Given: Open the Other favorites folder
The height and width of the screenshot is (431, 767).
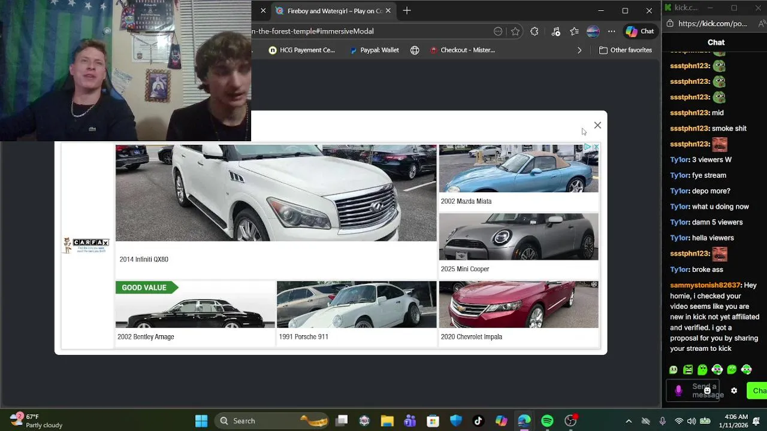Looking at the screenshot, I should point(626,50).
